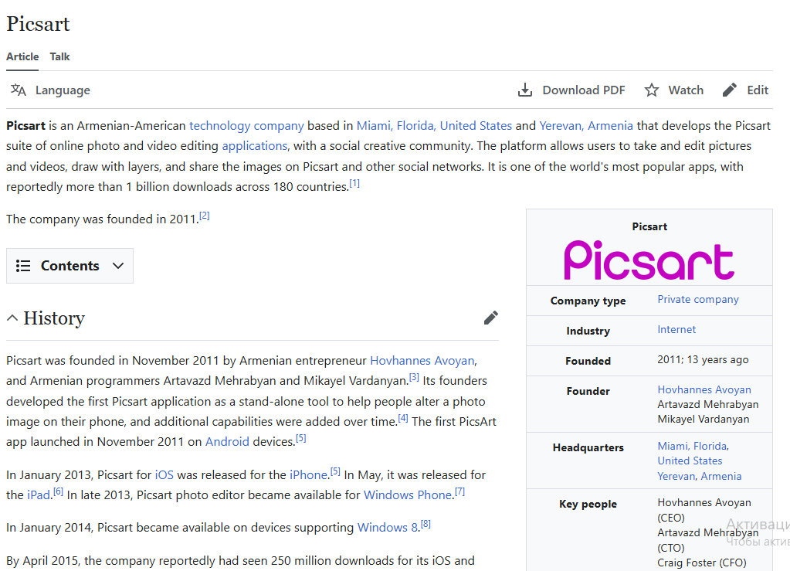
Task: Open the Android link
Action: [x=227, y=442]
